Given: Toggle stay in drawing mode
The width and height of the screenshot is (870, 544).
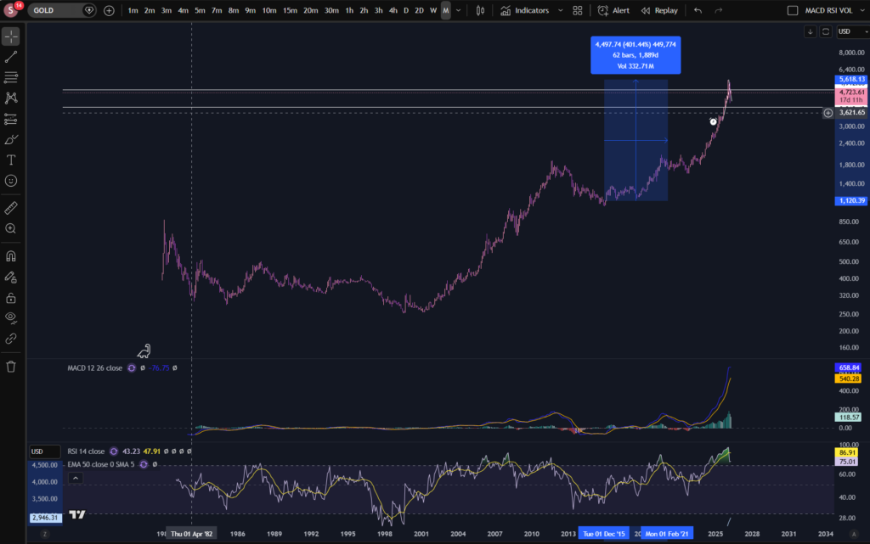Looking at the screenshot, I should tap(11, 278).
